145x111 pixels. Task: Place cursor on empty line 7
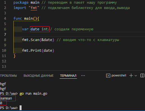click(79, 35)
